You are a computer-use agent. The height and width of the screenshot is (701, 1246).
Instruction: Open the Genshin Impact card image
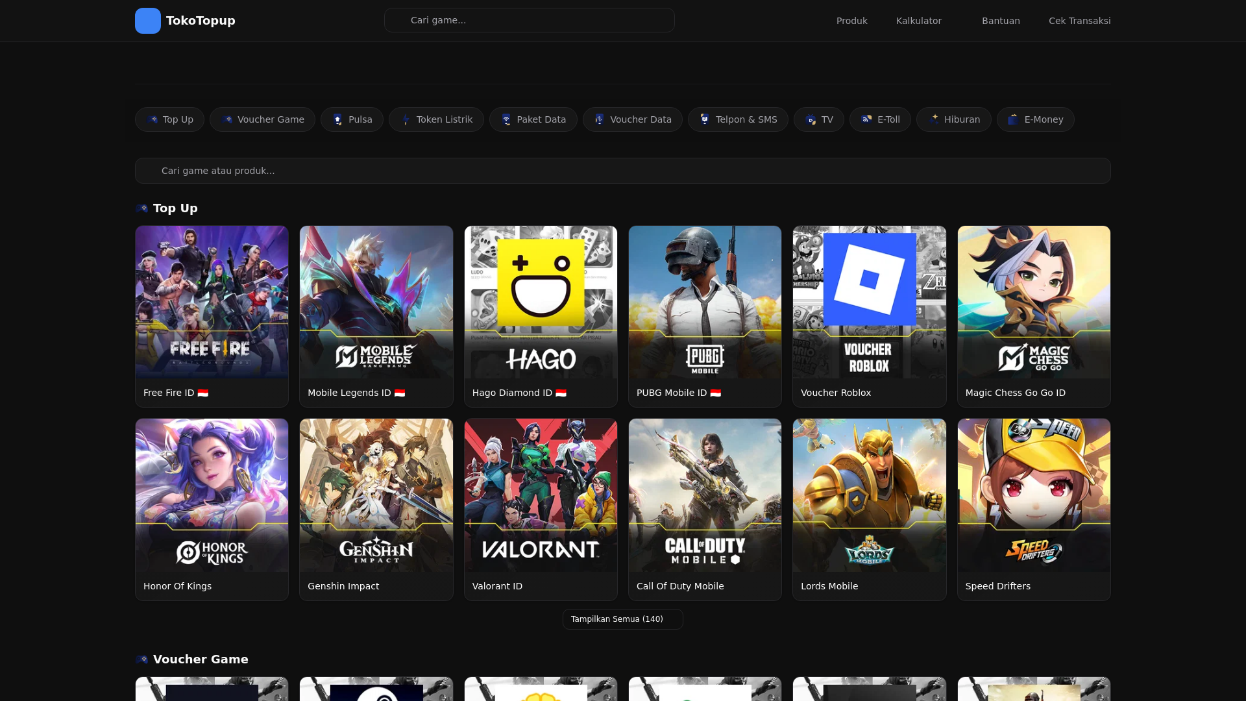[x=376, y=495]
